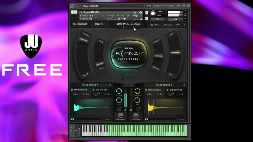Viewport: 253px width, 142px height.
Task: Turn off Pulse Engine A teal power button
Action: [125, 110]
